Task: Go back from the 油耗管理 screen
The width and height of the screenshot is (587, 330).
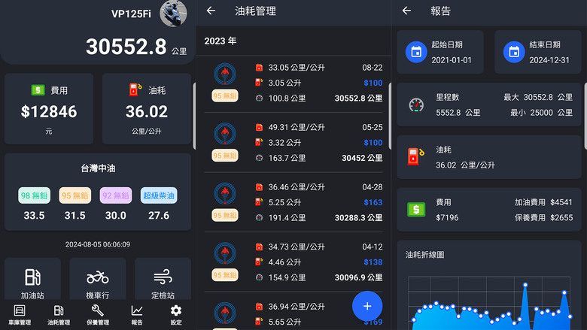Action: point(211,11)
